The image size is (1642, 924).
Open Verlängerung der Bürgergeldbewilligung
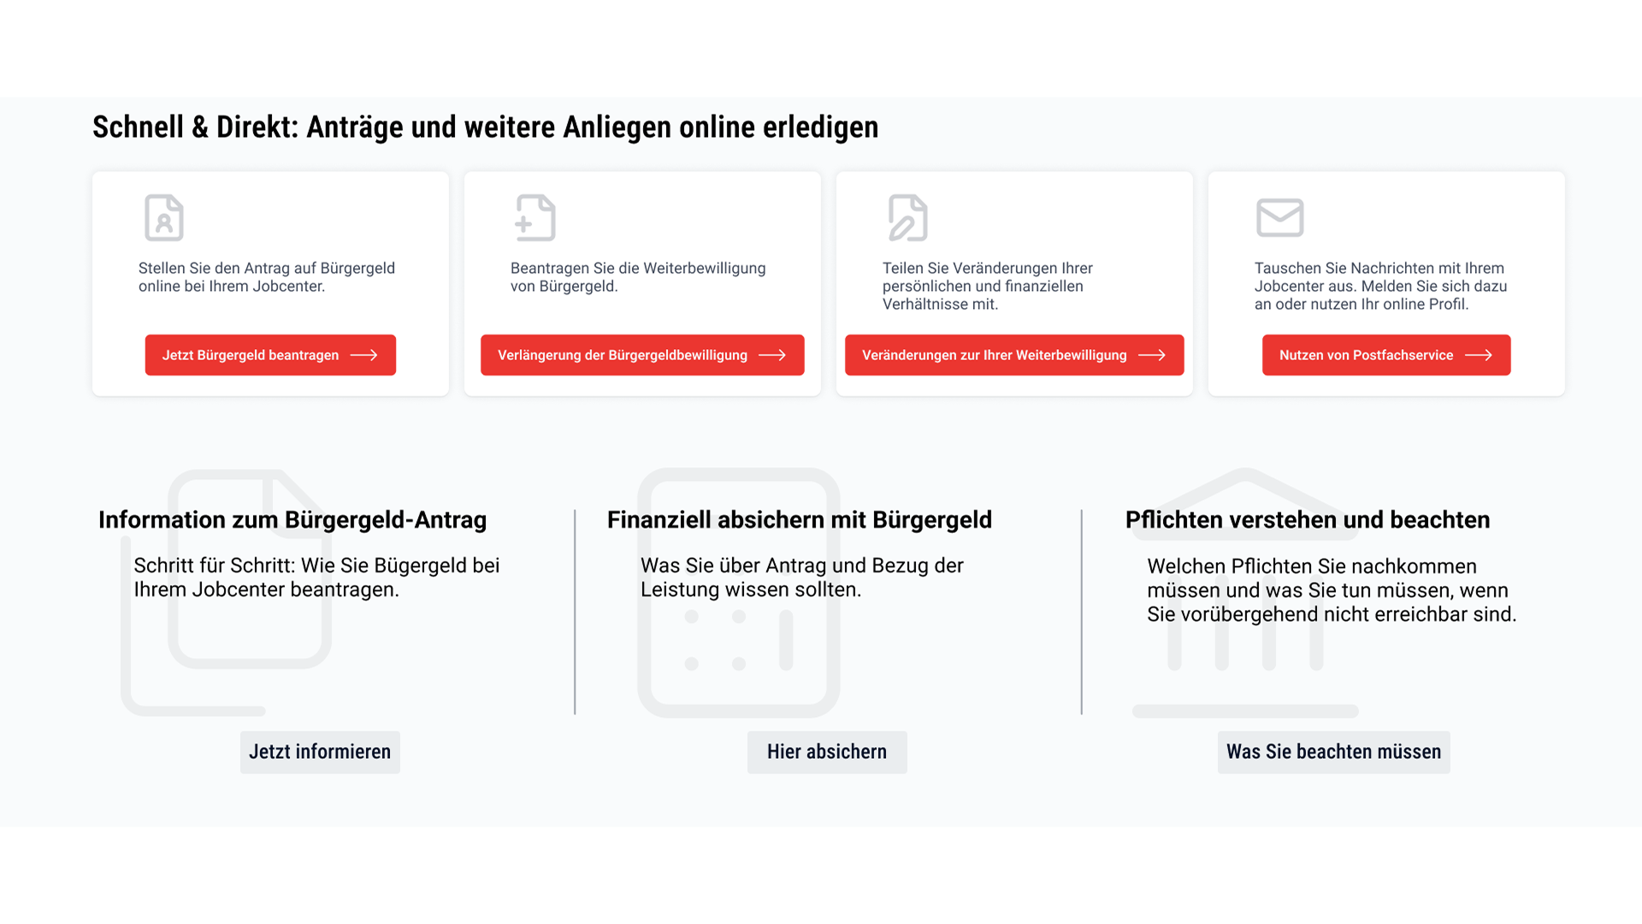point(642,355)
